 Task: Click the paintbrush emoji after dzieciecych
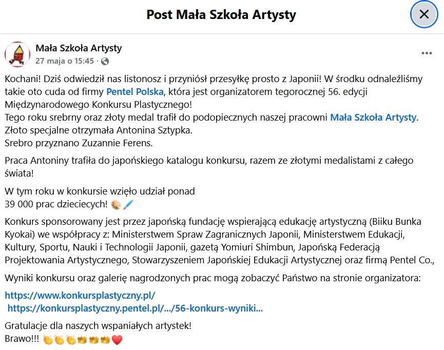pos(128,204)
